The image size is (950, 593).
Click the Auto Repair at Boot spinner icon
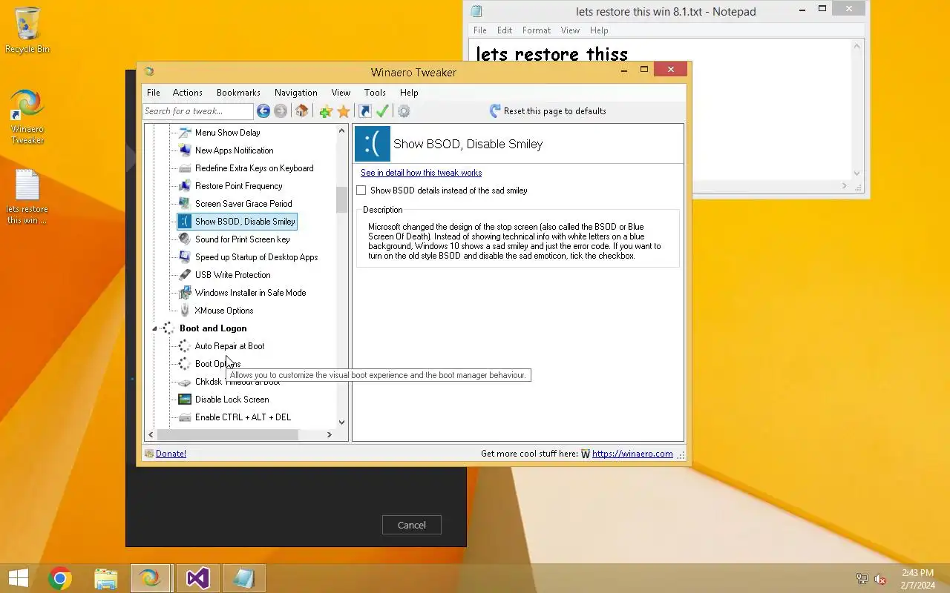tap(185, 346)
